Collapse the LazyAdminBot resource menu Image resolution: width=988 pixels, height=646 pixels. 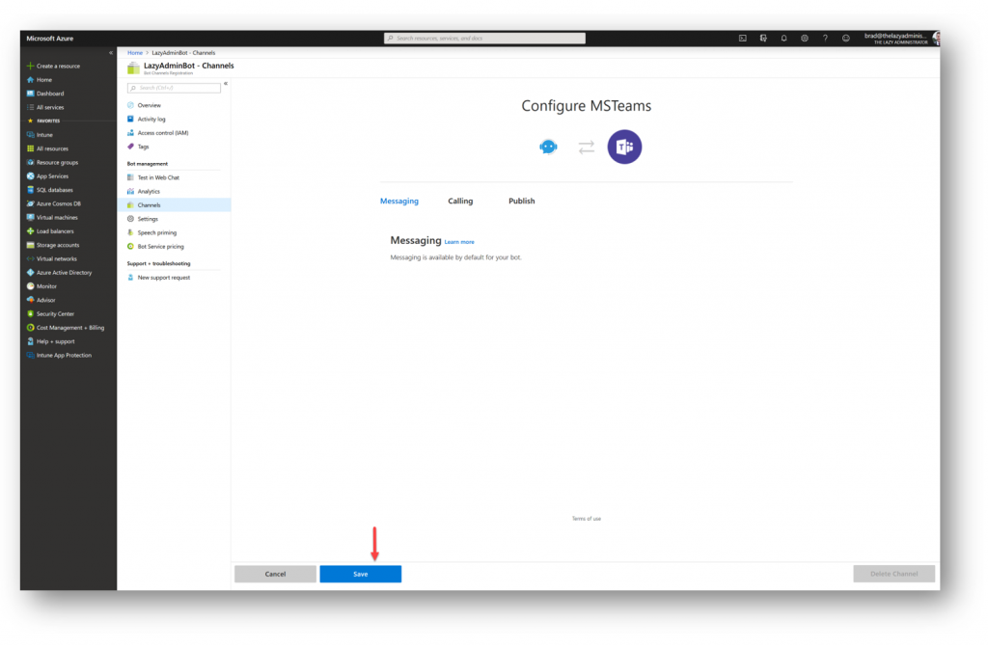pos(226,84)
